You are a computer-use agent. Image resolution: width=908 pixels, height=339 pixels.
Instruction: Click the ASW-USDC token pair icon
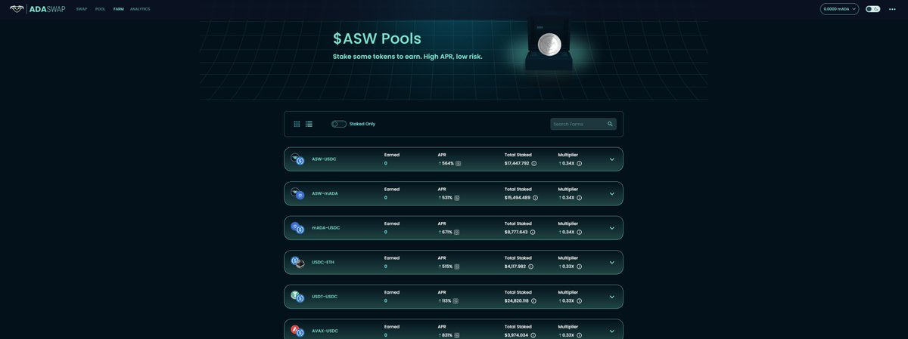297,159
